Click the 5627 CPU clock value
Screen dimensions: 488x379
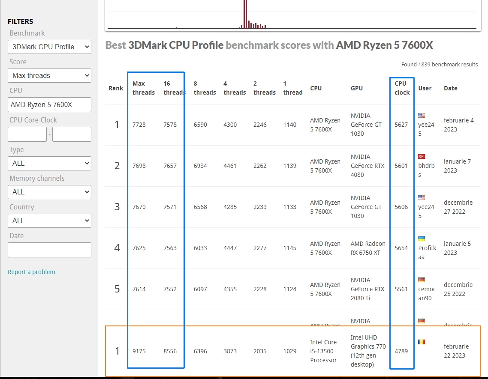[401, 125]
